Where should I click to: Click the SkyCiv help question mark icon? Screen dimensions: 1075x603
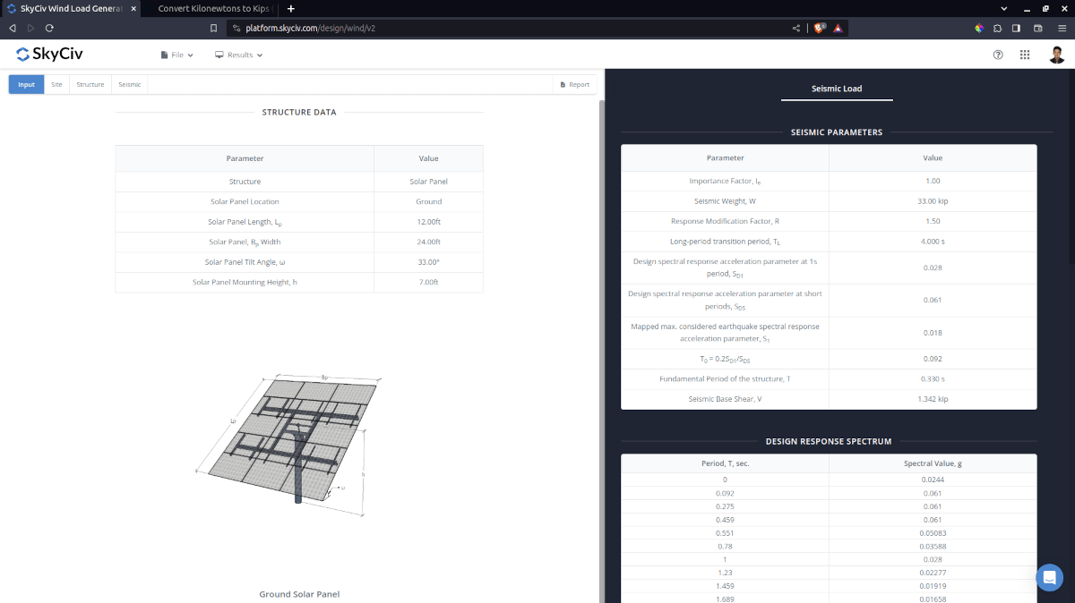[x=998, y=55]
